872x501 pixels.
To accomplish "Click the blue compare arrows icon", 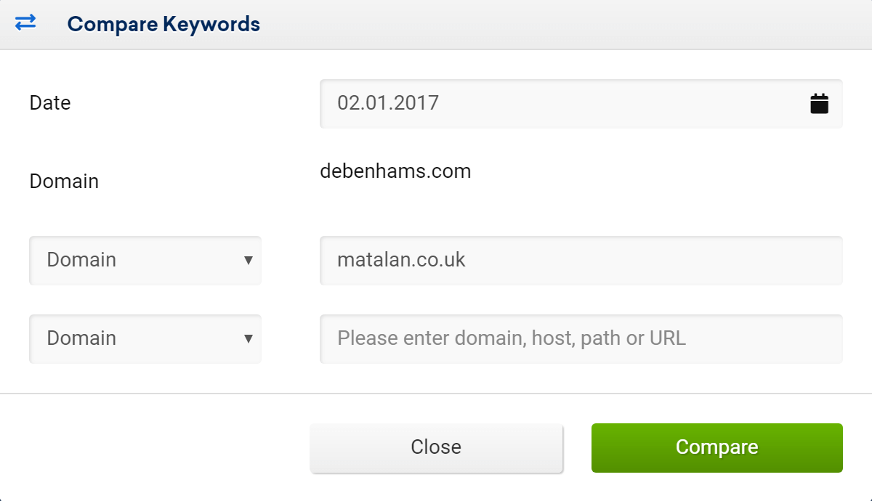I will click(25, 23).
